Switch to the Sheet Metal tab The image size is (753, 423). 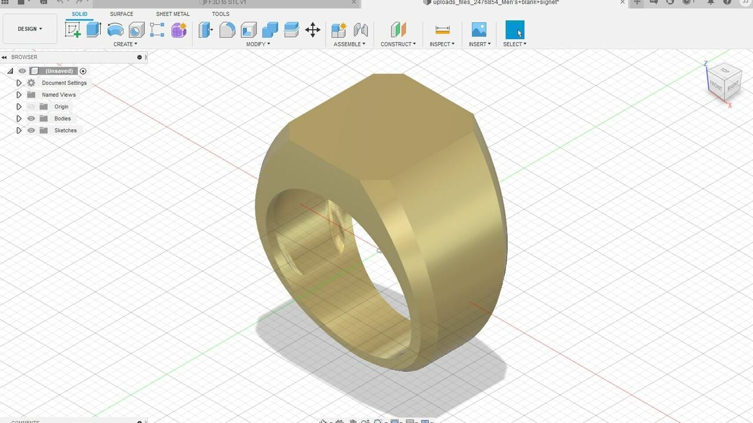172,14
